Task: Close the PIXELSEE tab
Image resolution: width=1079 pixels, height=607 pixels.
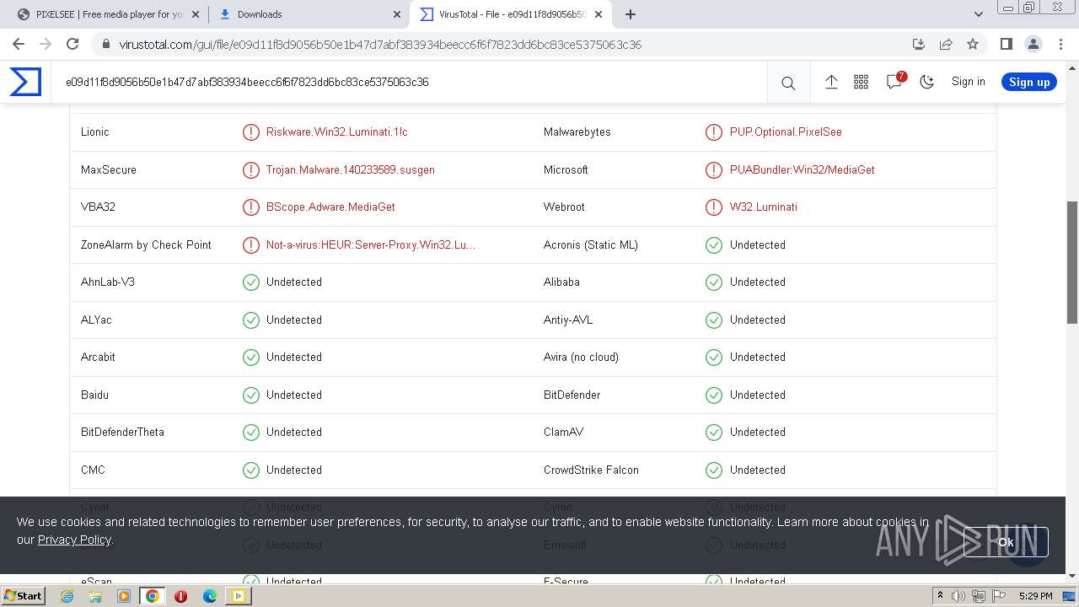Action: point(195,14)
